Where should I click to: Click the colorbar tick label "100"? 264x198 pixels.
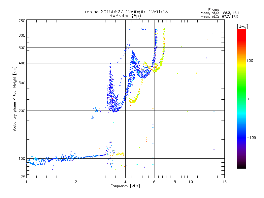[x=250, y=61]
